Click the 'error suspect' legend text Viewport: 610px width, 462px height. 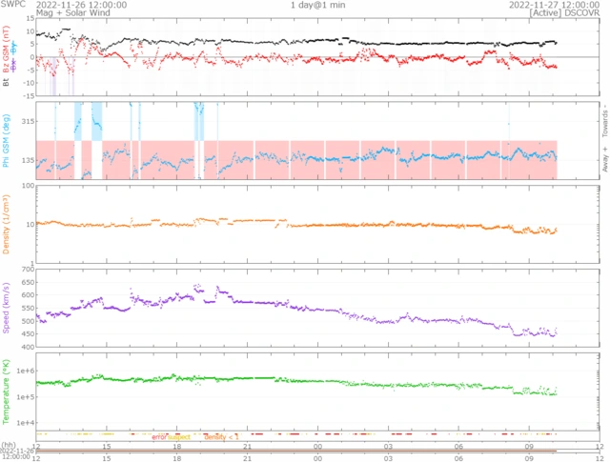click(172, 436)
